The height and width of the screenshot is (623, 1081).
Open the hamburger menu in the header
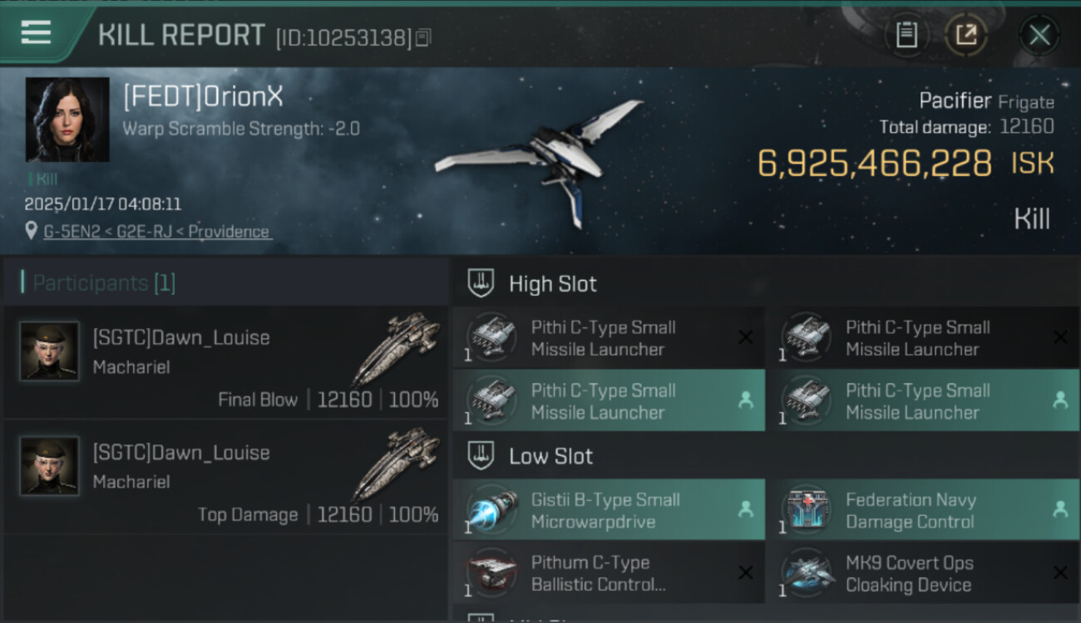36,33
